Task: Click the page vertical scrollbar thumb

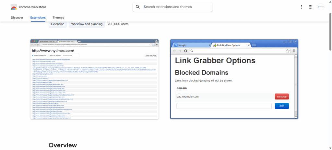Action: point(330,32)
